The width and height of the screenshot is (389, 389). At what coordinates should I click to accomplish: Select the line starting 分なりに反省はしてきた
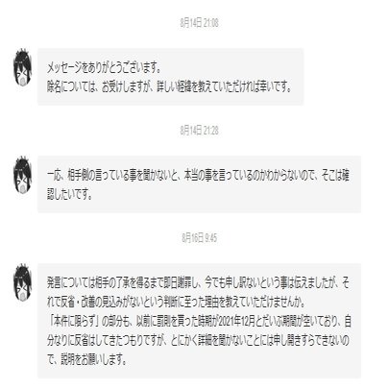click(x=198, y=341)
